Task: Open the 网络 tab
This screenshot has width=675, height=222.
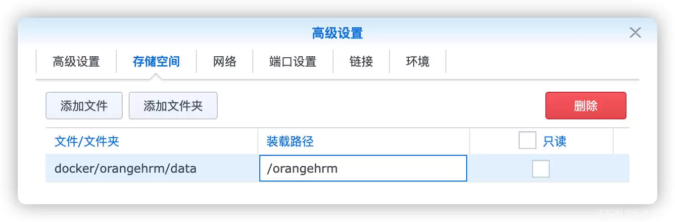Action: pyautogui.click(x=225, y=62)
